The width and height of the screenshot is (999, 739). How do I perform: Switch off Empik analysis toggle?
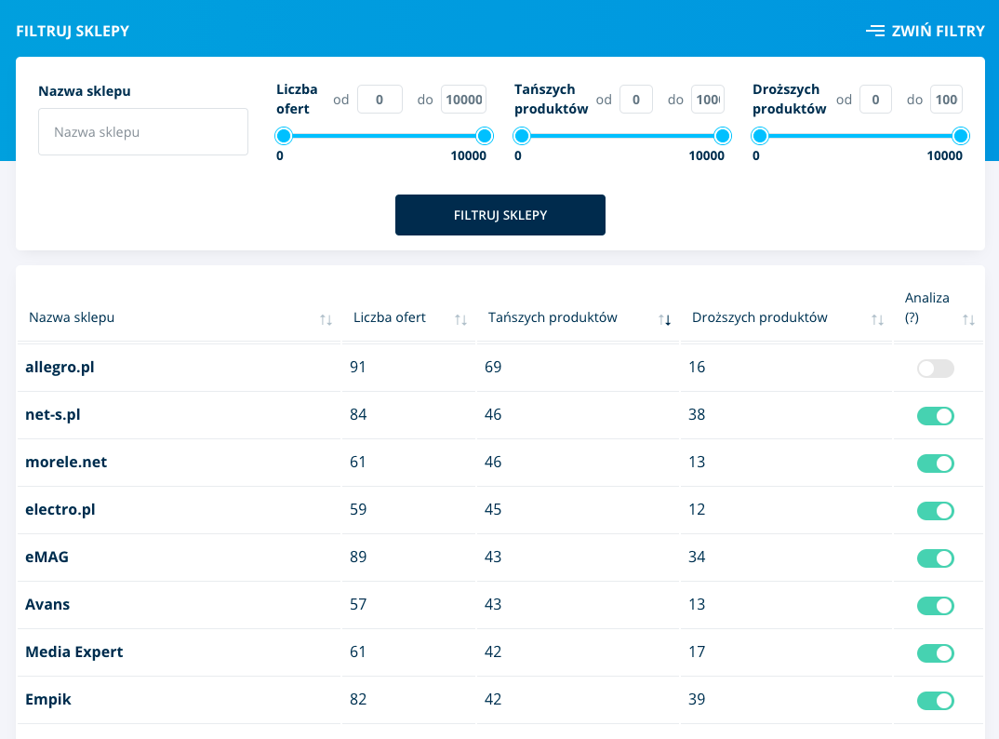click(x=935, y=701)
